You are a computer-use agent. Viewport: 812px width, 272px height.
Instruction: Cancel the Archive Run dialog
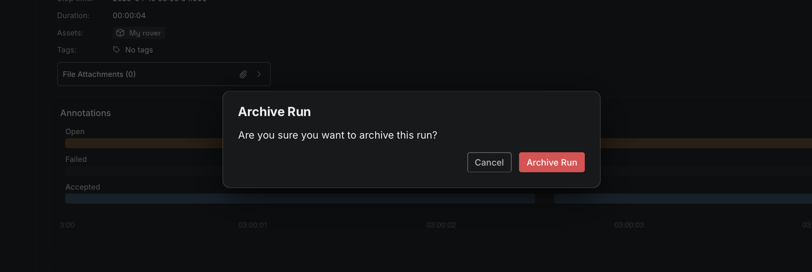coord(489,162)
